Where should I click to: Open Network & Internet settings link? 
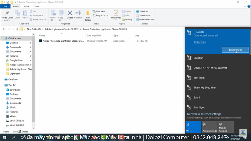point(204,114)
